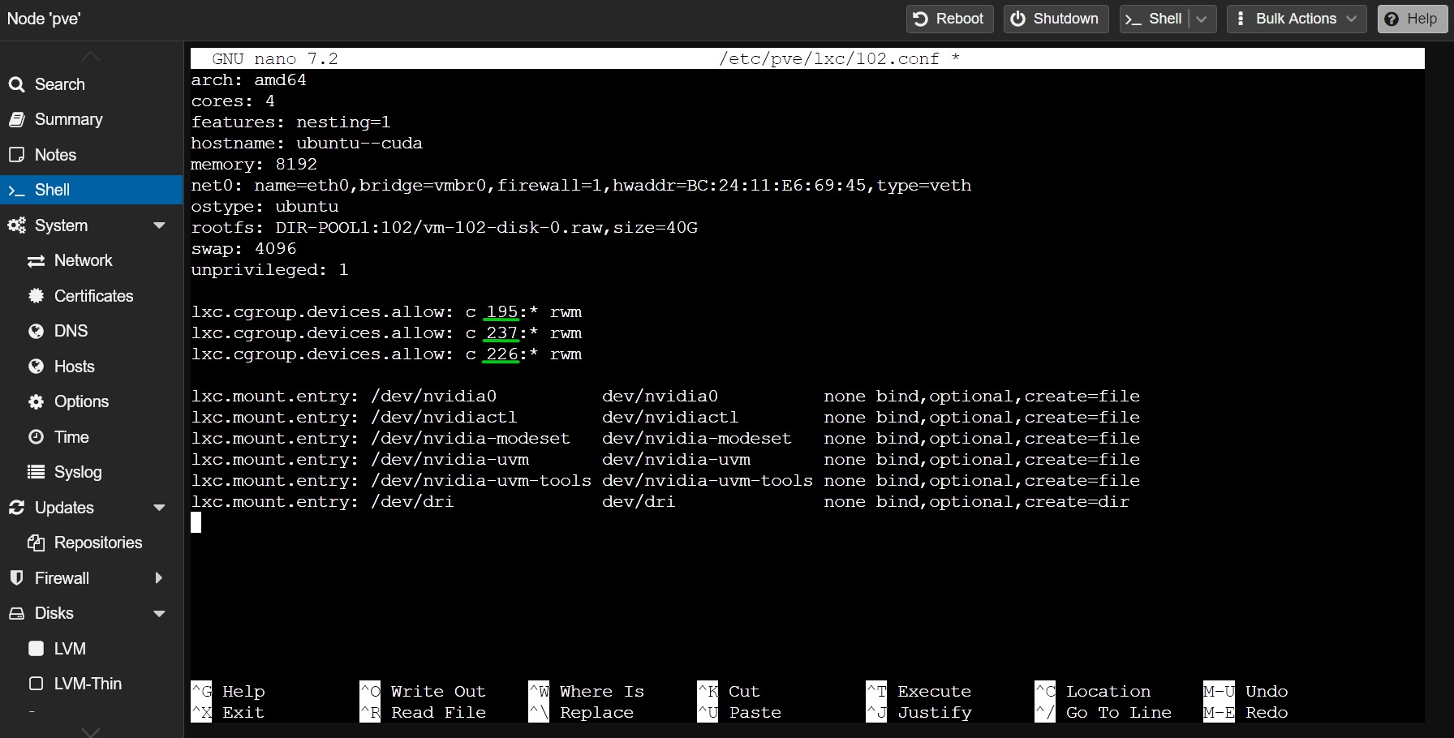Click the mount entry for /dev/nvidiactl
Viewport: 1454px width, 738px height.
(x=665, y=417)
